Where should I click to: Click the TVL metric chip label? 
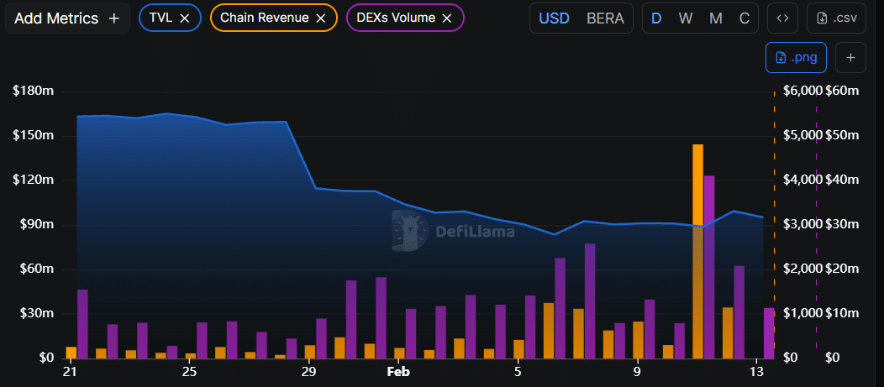(160, 18)
